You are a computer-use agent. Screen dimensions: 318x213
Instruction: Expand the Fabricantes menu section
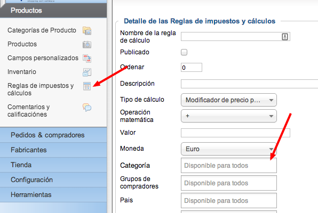click(x=53, y=150)
